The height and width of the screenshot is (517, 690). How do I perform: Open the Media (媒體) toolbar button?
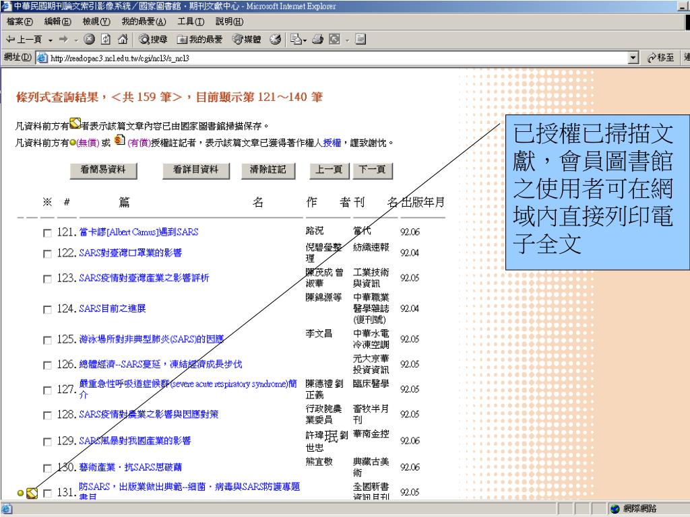pos(247,40)
